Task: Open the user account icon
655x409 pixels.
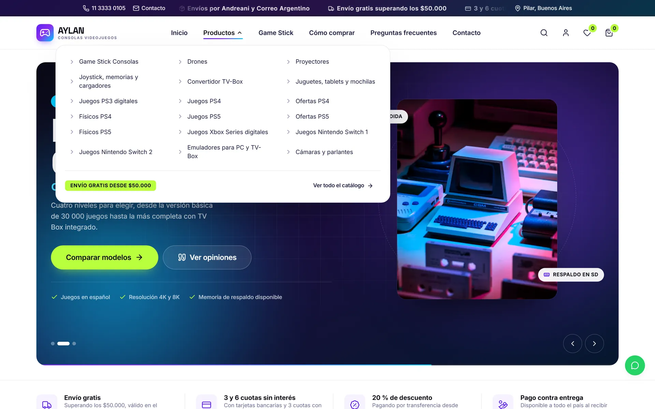Action: pyautogui.click(x=566, y=33)
